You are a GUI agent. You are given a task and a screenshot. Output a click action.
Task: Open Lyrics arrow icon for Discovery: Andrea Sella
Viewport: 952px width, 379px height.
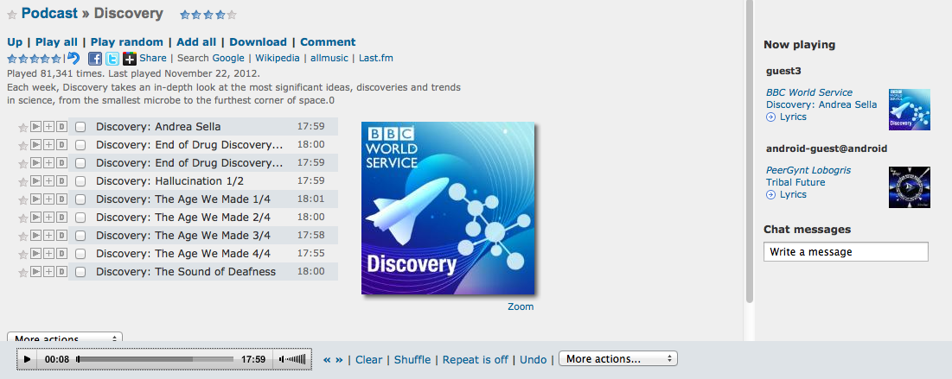point(771,117)
